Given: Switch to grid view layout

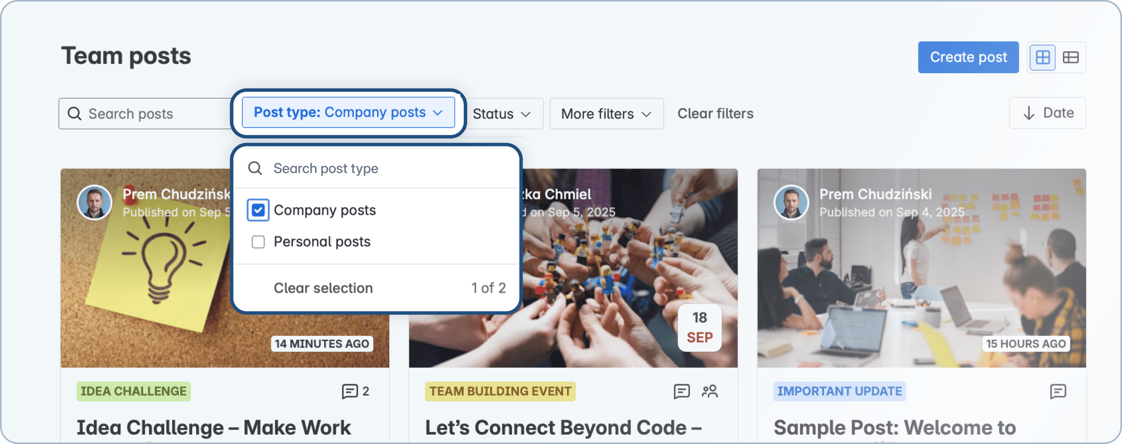Looking at the screenshot, I should click(1043, 57).
